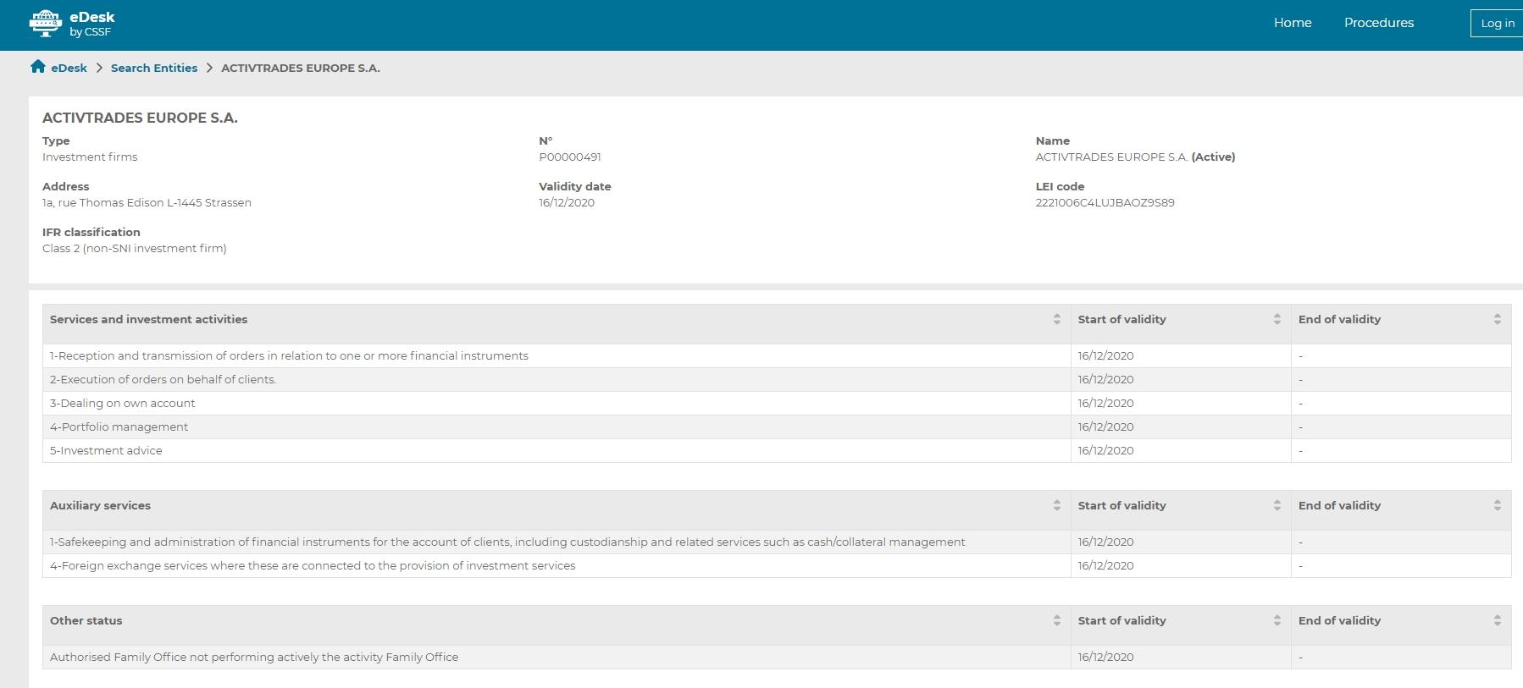
Task: Select the address 1a, rue Thomas Edison
Action: (x=147, y=202)
